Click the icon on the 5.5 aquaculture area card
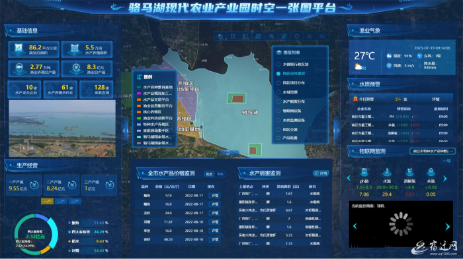The width and height of the screenshot is (463, 259). (74, 49)
